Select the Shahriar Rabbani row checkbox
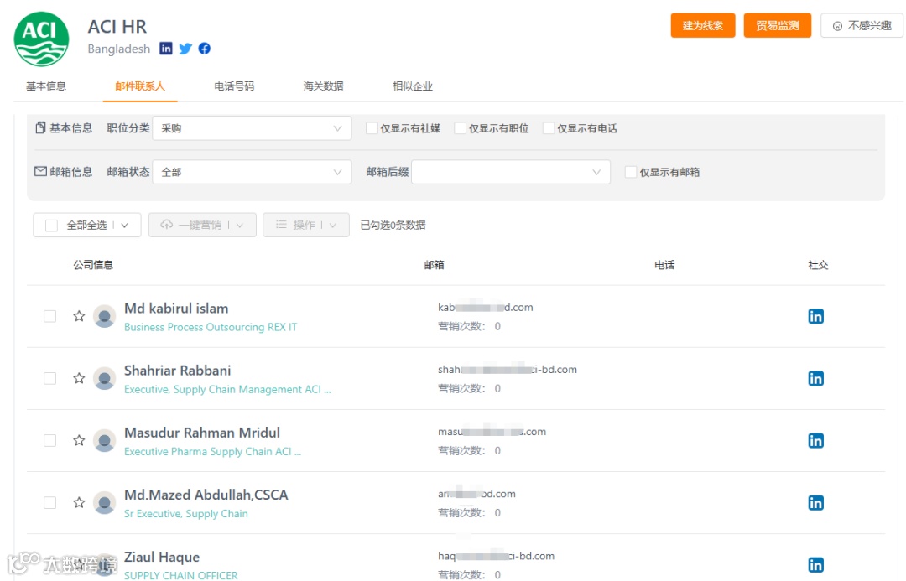 click(50, 378)
